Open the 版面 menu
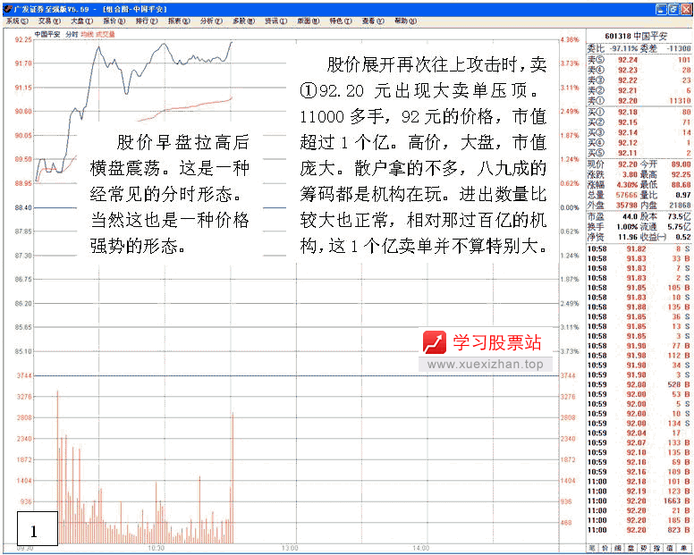Screen dimensions: 694x555 point(308,21)
